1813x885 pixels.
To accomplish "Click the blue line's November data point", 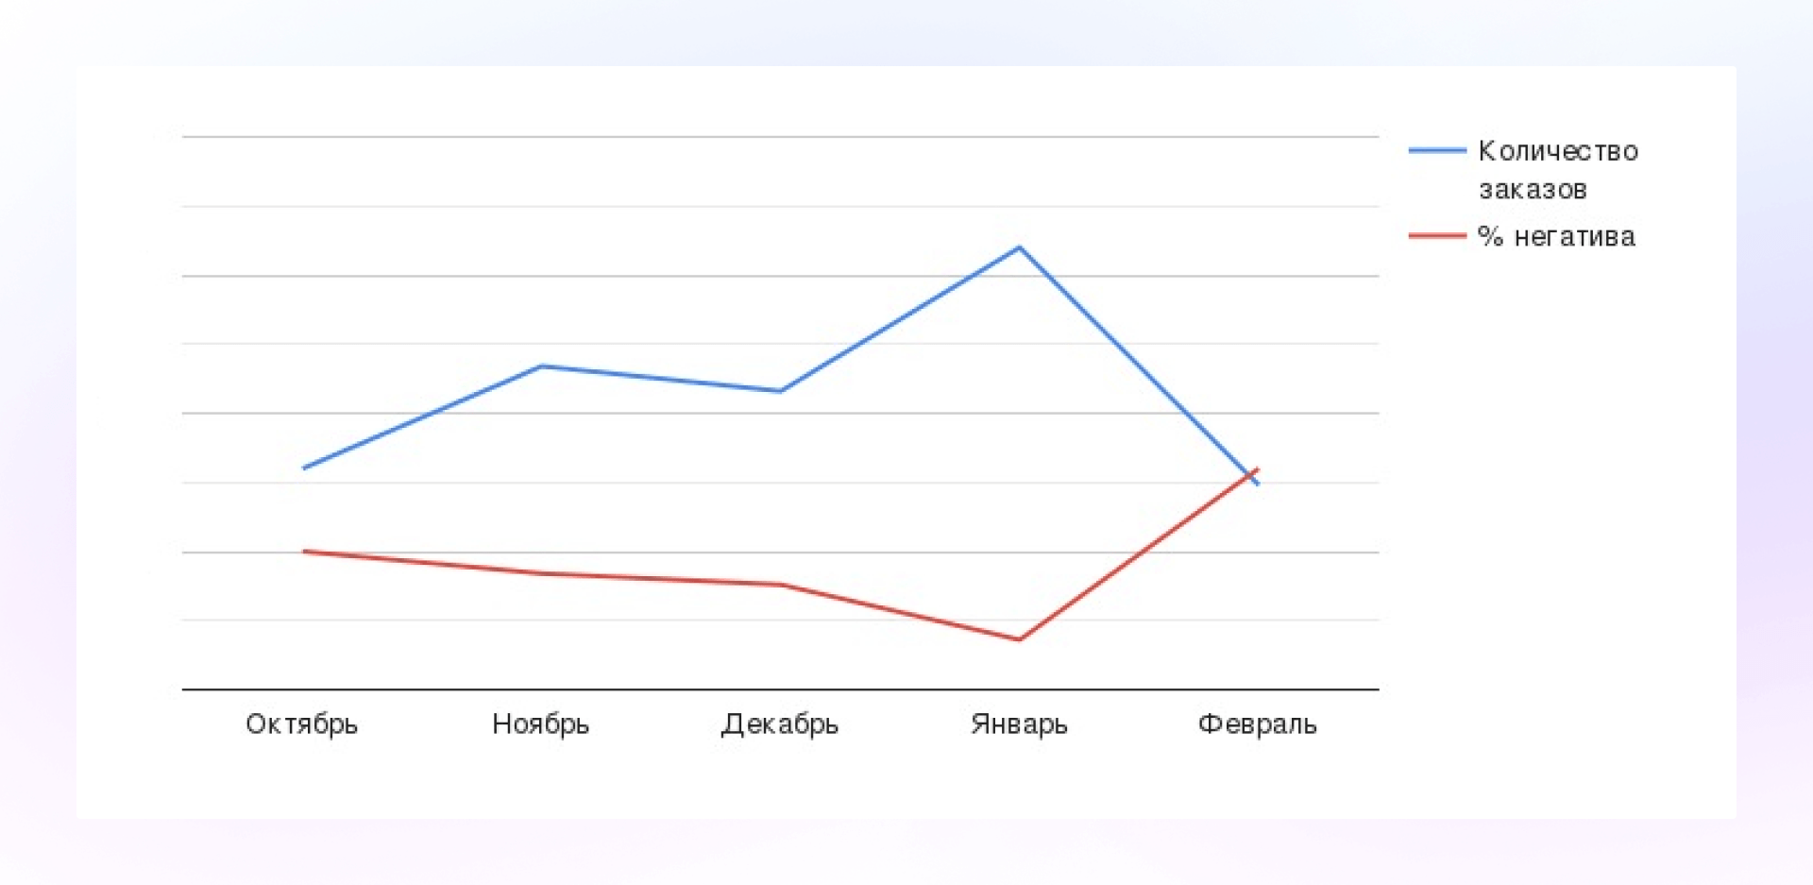I will pos(541,366).
